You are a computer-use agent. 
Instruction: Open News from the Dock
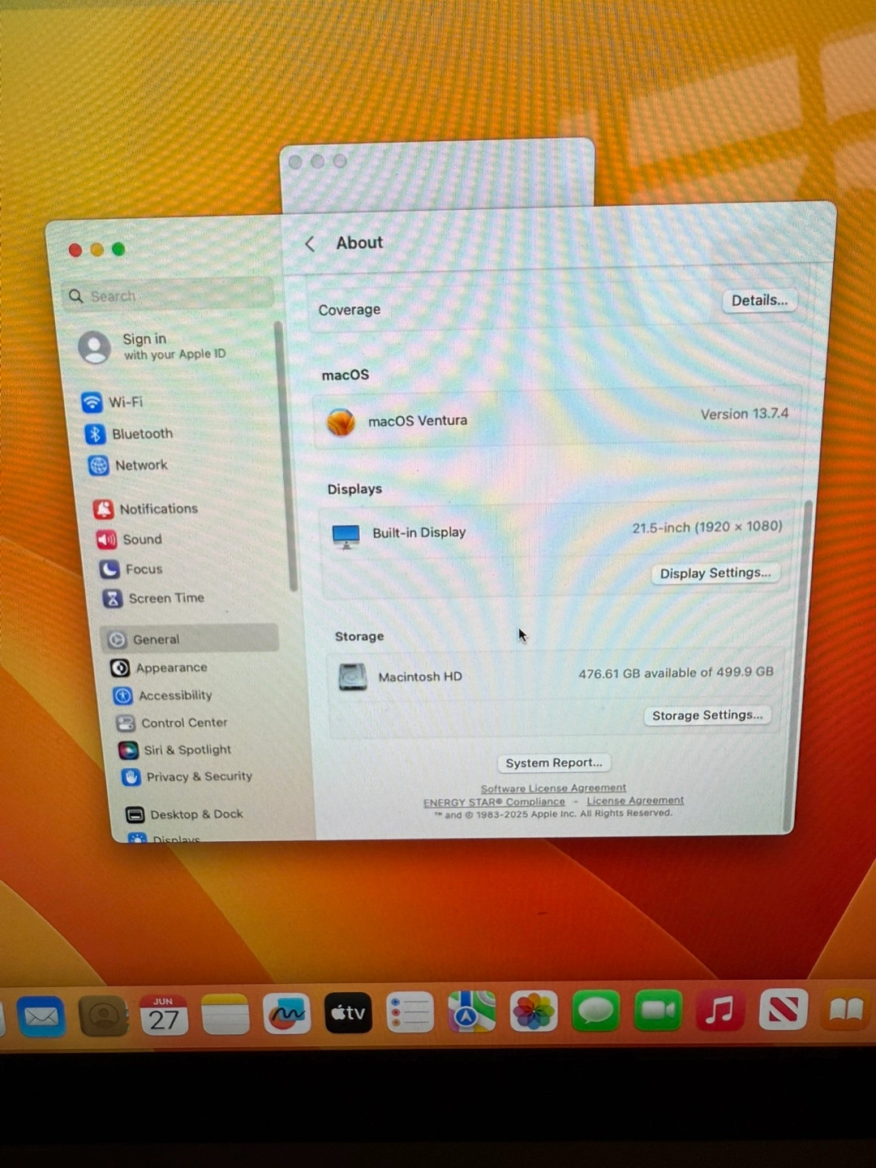pos(783,1009)
